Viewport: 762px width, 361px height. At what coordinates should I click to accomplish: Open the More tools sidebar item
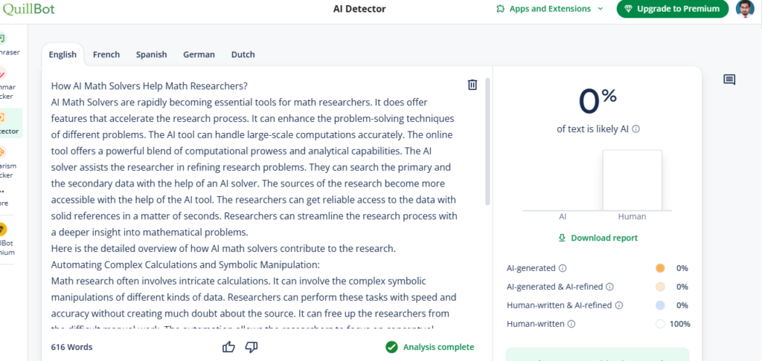click(5, 198)
